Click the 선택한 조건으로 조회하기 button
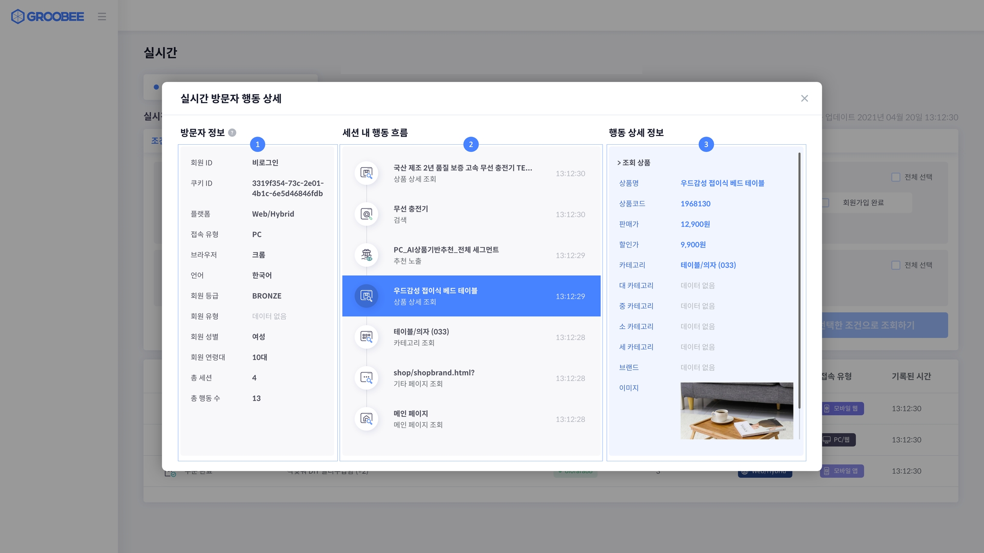Screen dimensions: 984x553 [x=884, y=325]
